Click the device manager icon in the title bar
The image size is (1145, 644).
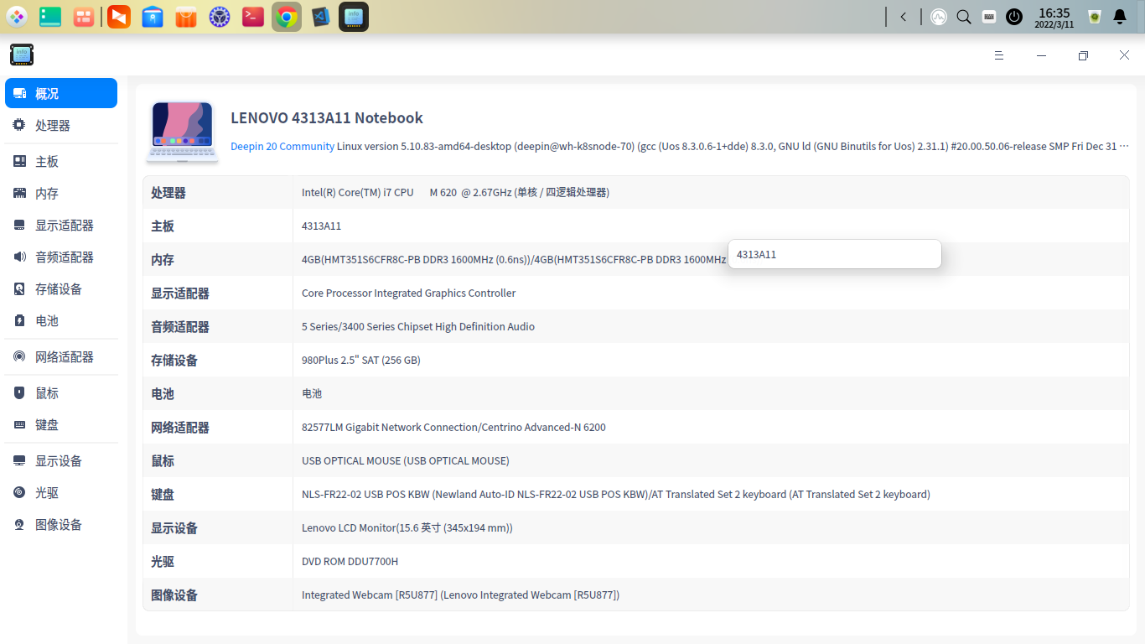coord(22,55)
